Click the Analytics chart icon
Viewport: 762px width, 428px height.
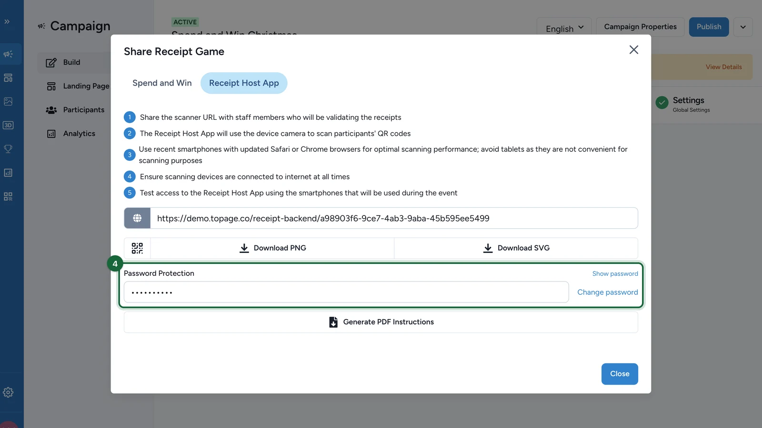point(51,134)
